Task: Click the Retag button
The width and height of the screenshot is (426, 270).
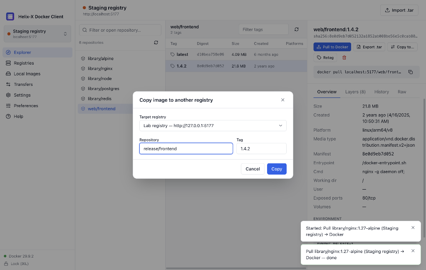Action: [x=325, y=57]
